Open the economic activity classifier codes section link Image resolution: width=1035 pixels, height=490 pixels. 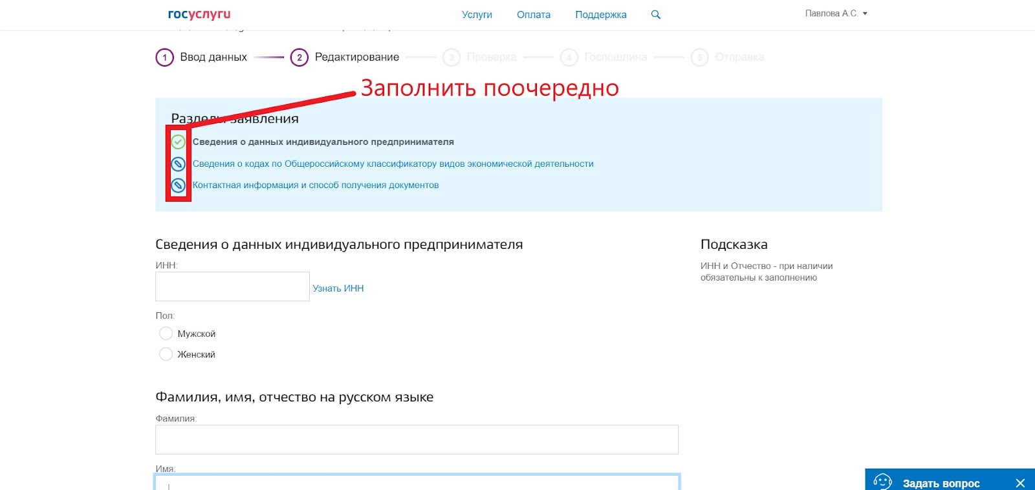[x=393, y=164]
